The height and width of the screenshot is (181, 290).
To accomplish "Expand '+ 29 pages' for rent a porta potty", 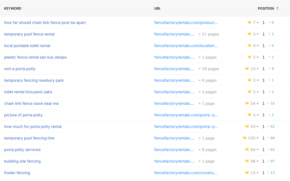I will point(209,69).
